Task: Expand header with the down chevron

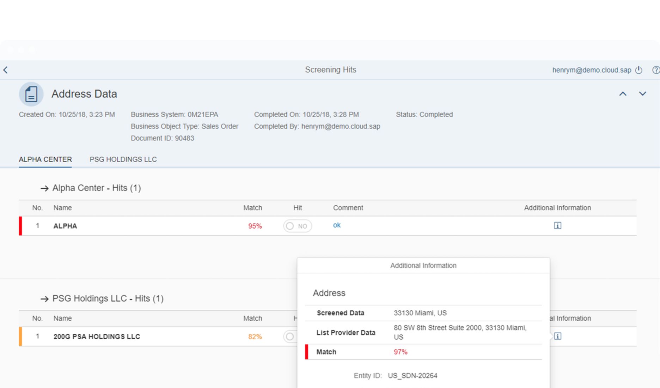Action: pos(642,94)
